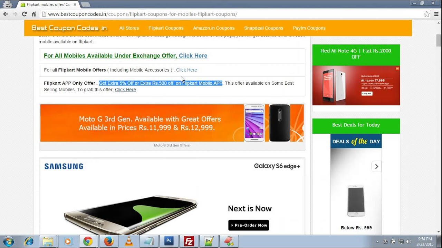Viewport: 442px width, 248px height.
Task: Open the Chrome menu button
Action: 436,14
